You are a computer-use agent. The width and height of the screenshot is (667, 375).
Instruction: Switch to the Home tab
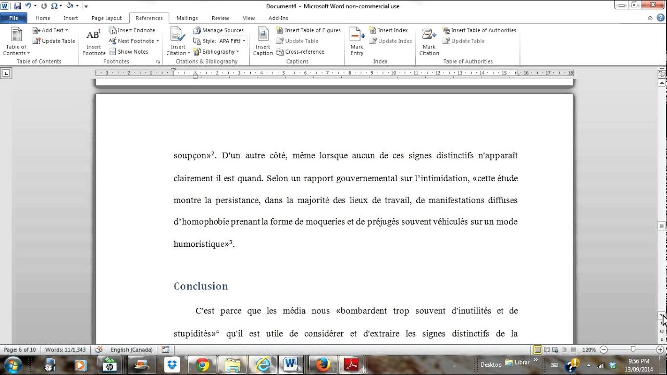click(43, 18)
